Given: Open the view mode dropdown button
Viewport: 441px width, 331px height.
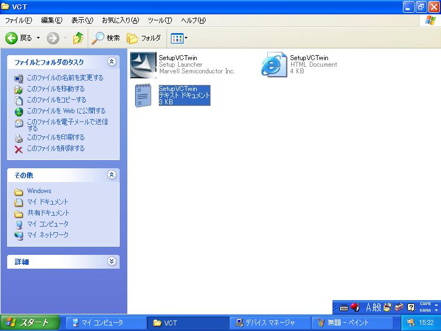Looking at the screenshot, I should [x=179, y=38].
